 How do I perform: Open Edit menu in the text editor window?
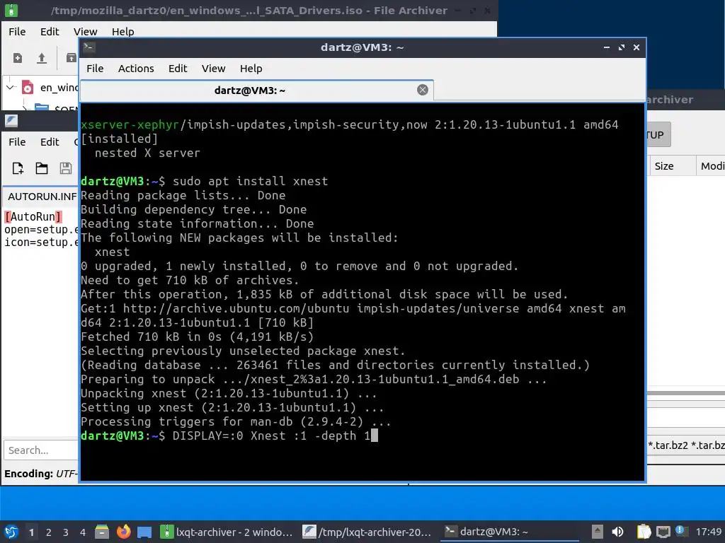pos(50,141)
